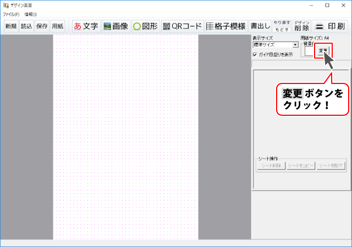Insert a QRコード from the toolbar
The image size is (352, 247).
(182, 26)
